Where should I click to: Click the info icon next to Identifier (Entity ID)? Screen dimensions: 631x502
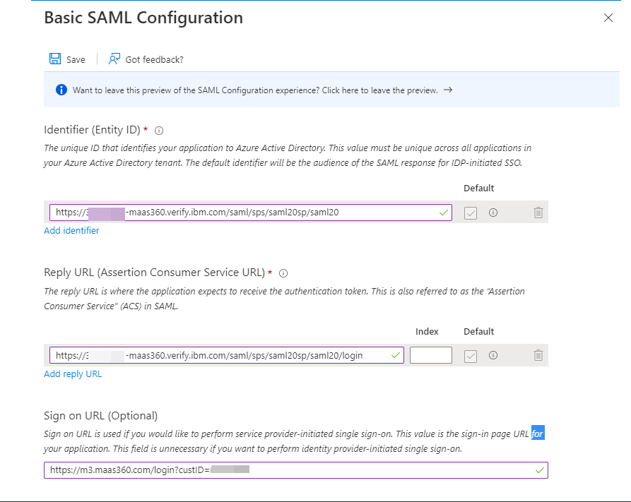pos(159,130)
